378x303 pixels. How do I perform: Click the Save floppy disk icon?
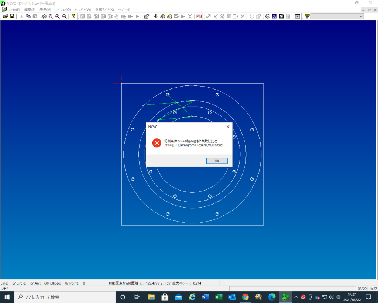click(12, 17)
